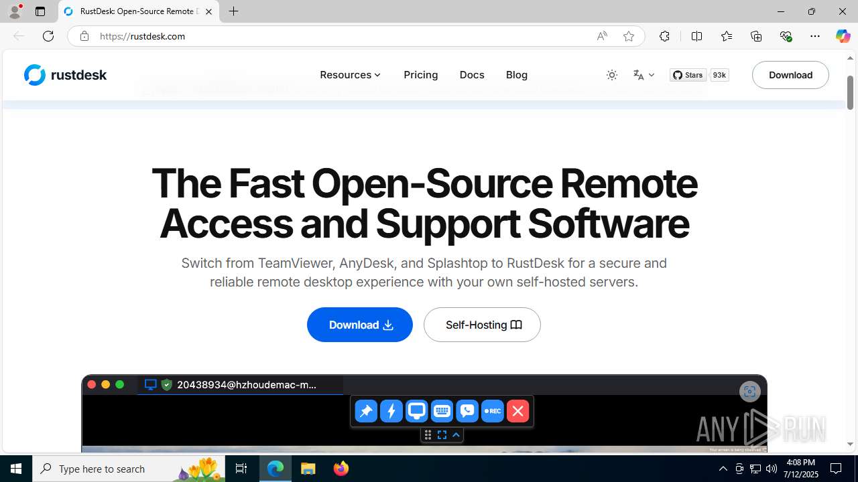Open Firefox from the taskbar
Image resolution: width=858 pixels, height=482 pixels.
pos(341,469)
